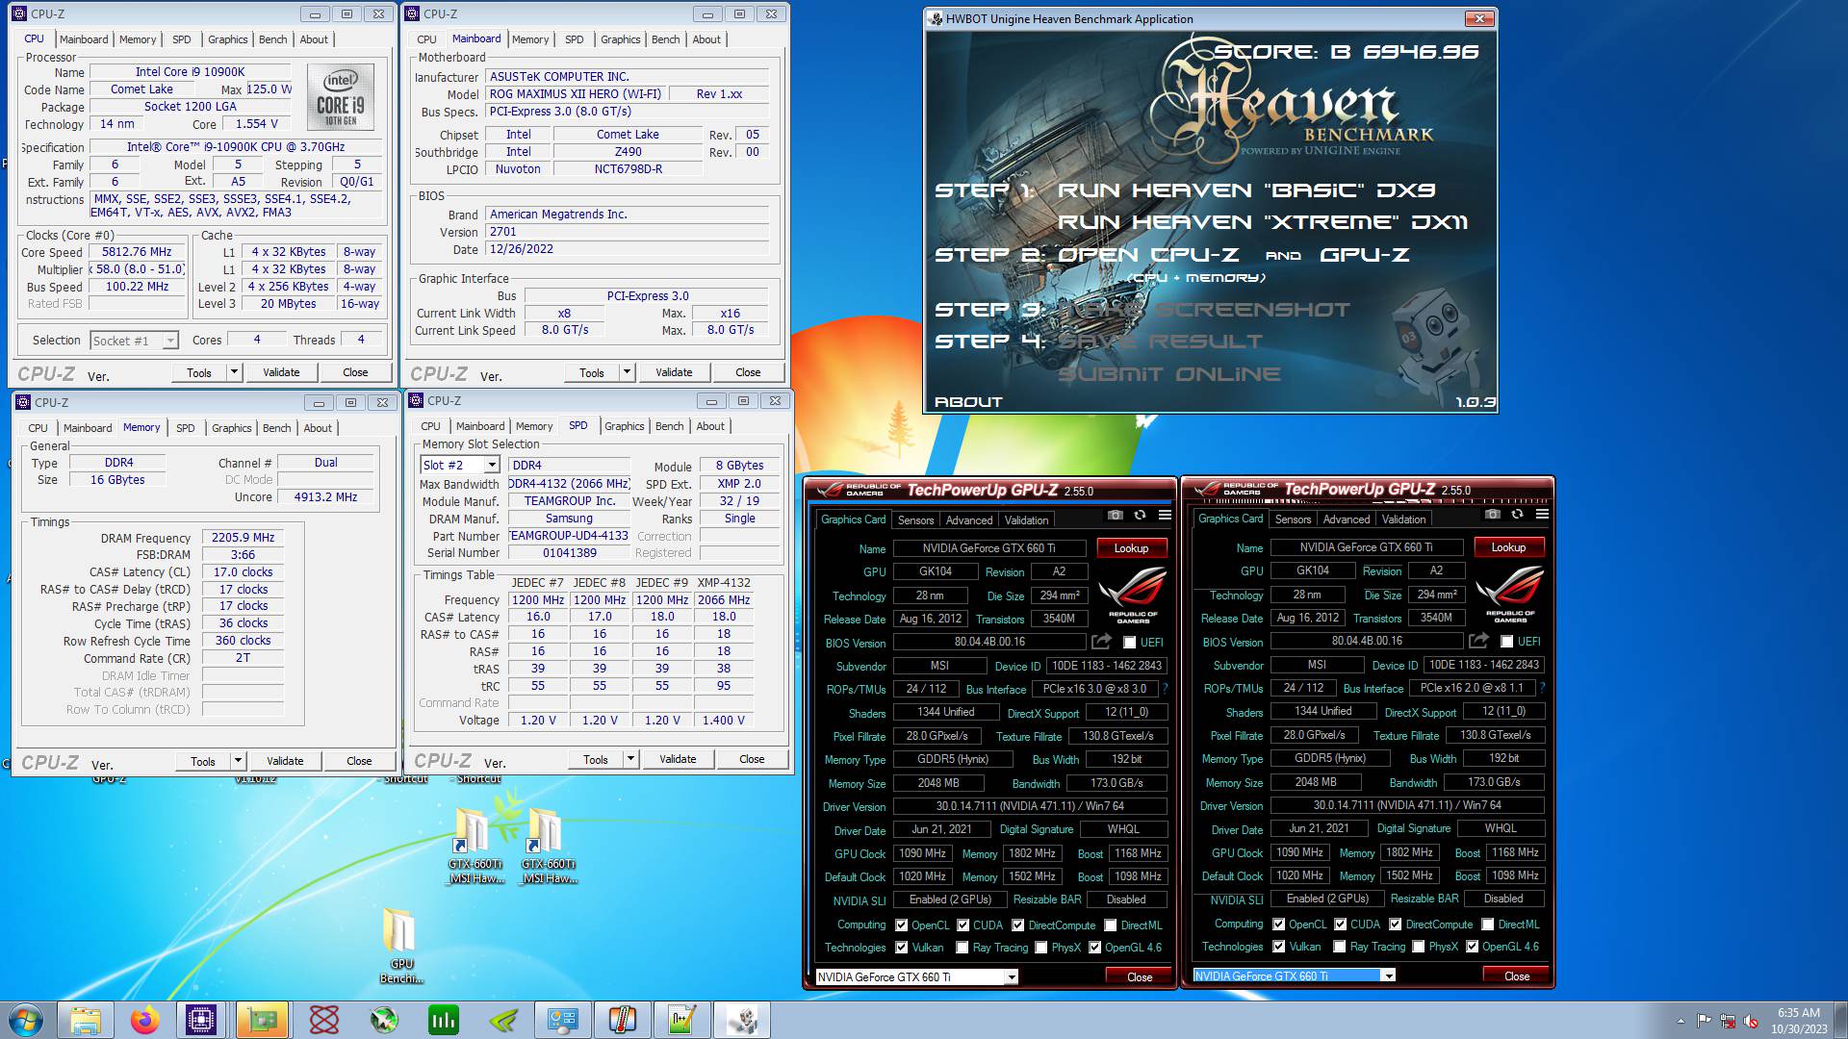Toggle the DirectML checkbox in left GPU-Z

(1111, 925)
